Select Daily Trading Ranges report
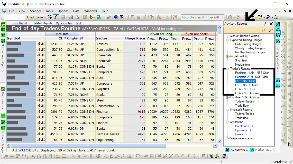The width and height of the screenshot is (293, 164). tap(248, 44)
